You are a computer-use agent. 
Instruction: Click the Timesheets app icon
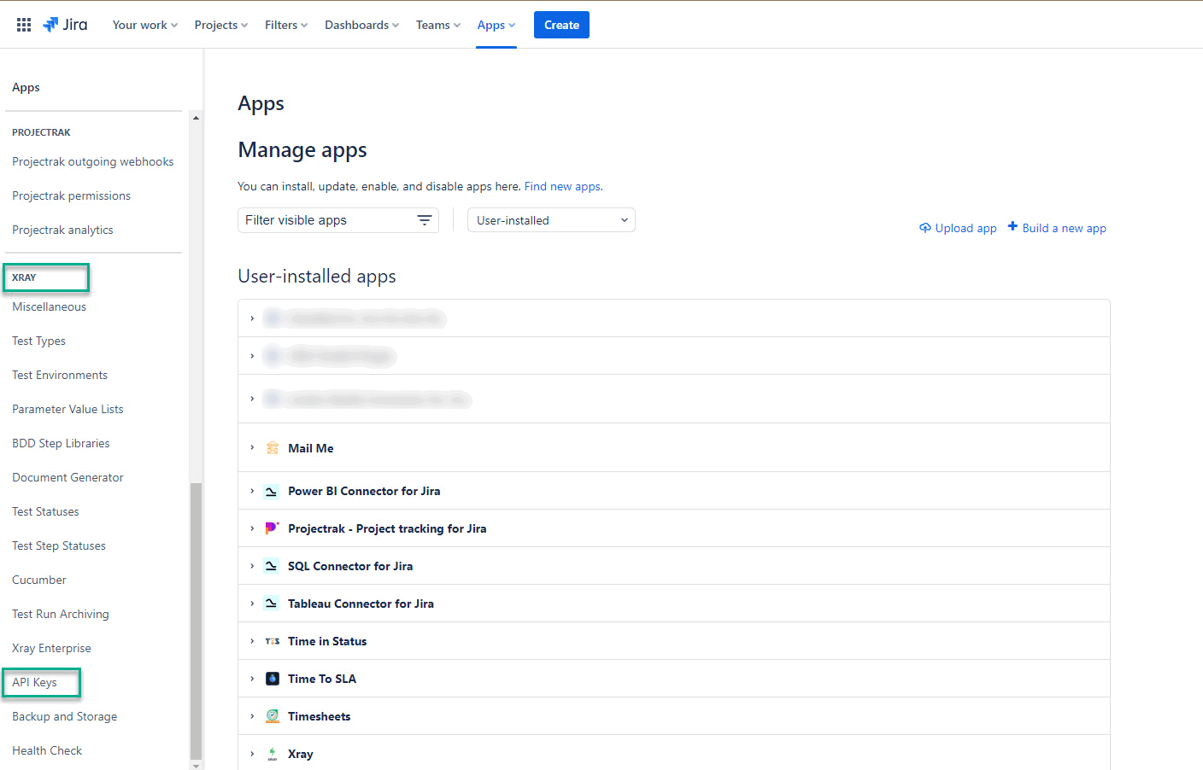tap(272, 715)
